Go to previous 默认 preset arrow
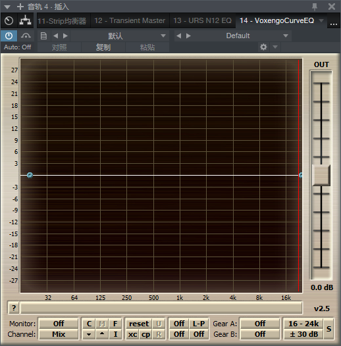 (x=56, y=36)
